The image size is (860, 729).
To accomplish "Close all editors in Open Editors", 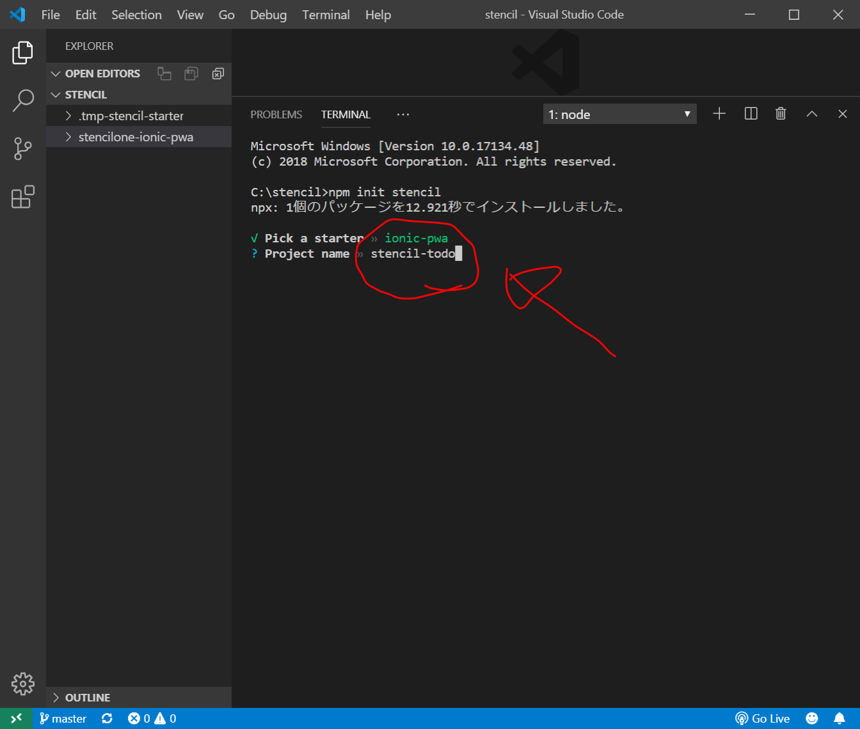I will 218,74.
